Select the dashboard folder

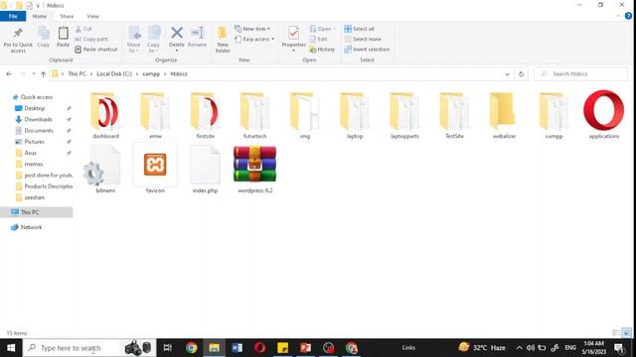[105, 115]
